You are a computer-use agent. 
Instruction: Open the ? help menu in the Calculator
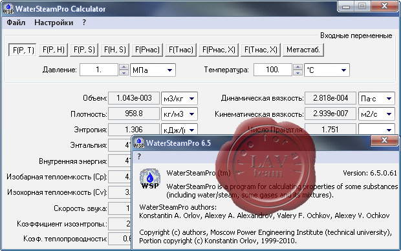pyautogui.click(x=84, y=23)
